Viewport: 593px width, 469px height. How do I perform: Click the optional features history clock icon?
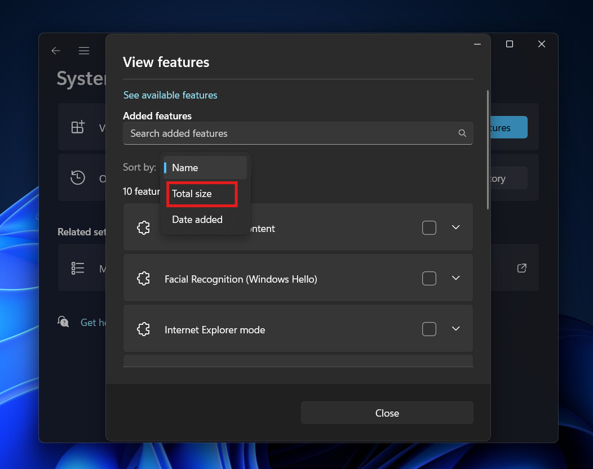(x=77, y=178)
